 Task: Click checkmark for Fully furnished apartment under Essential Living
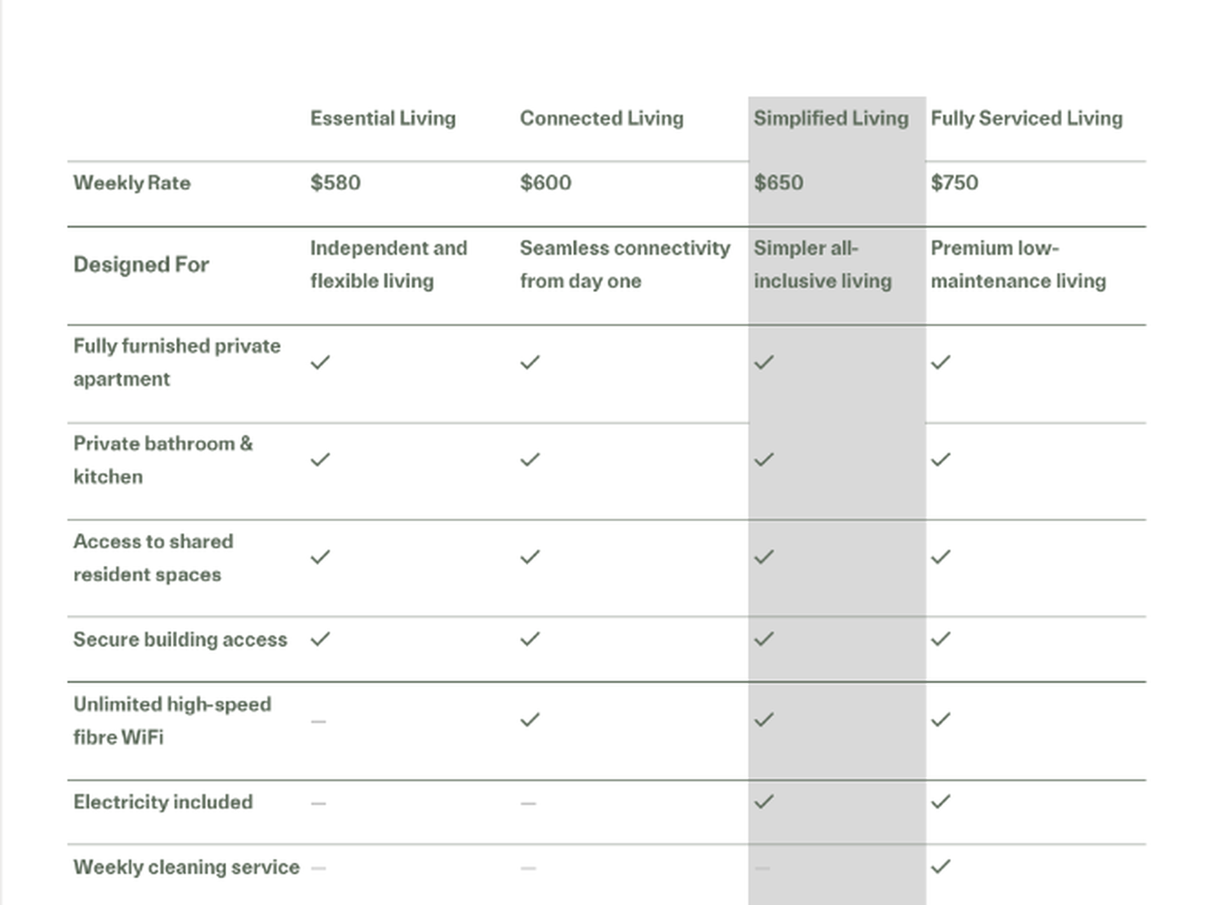coord(320,363)
